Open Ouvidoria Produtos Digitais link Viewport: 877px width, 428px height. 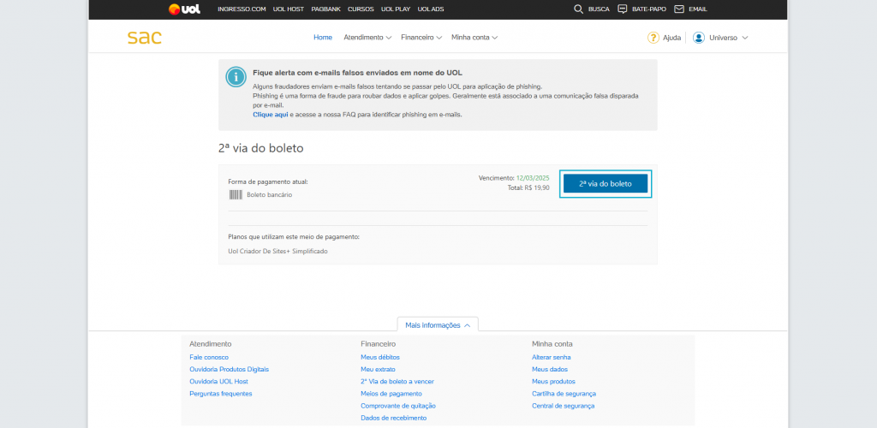pyautogui.click(x=230, y=369)
